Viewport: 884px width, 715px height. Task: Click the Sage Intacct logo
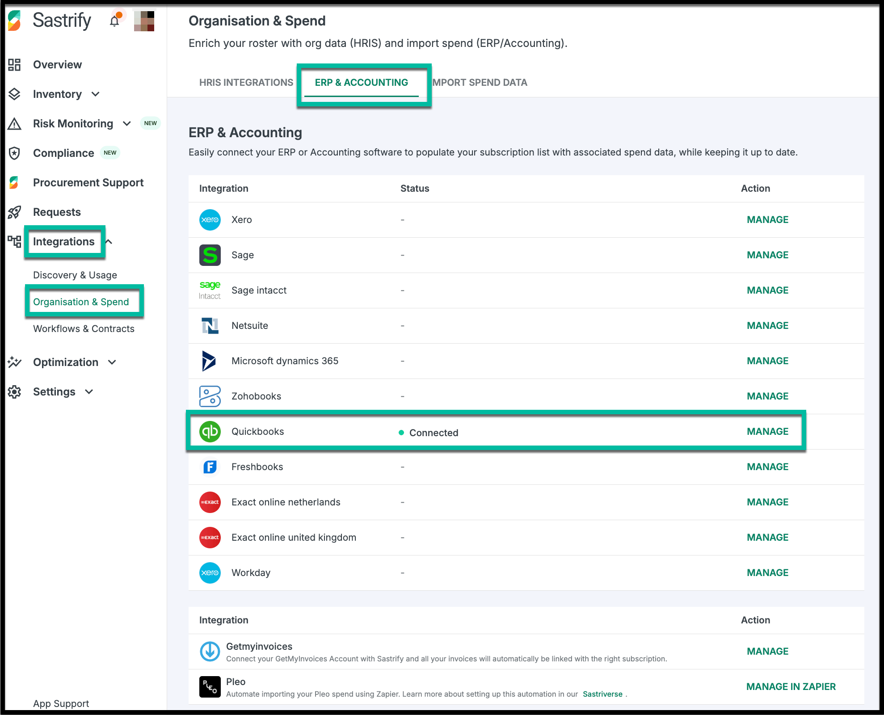tap(210, 290)
